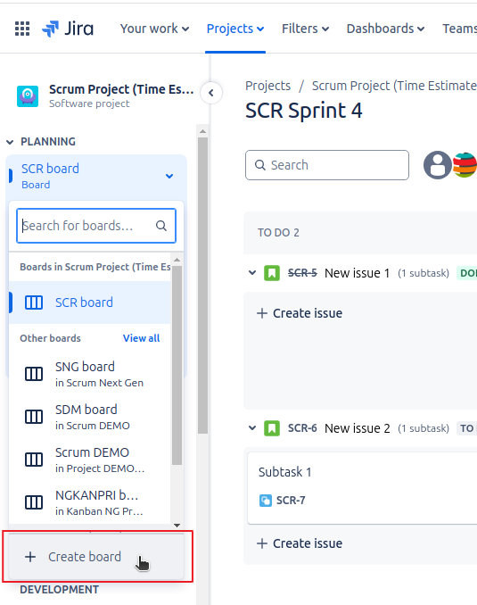This screenshot has width=477, height=605.
Task: Open issue key SCR-5
Action: [x=302, y=273]
